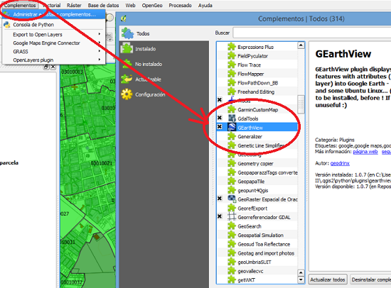This screenshot has width=391, height=288.
Task: Click the Todos puzzle icon
Action: pyautogui.click(x=127, y=33)
